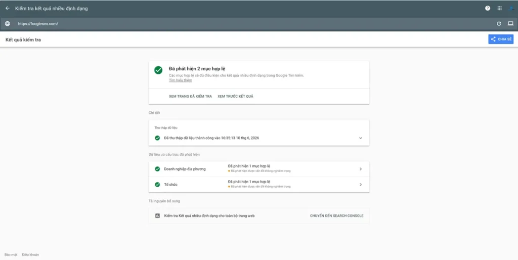Click CHUYỂN ĐẾN SEARCH CONSOLE
Viewport: 518px width, 260px height.
click(336, 215)
